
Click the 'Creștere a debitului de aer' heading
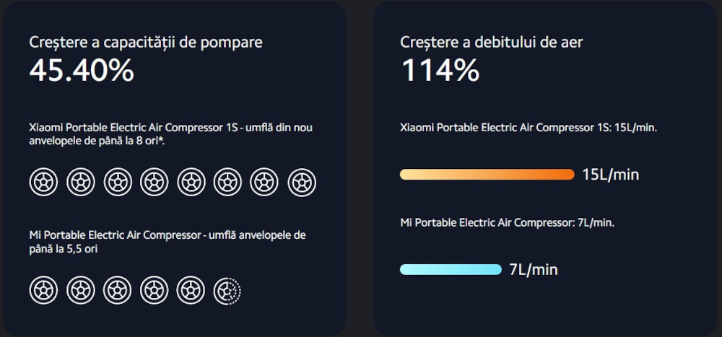click(492, 43)
